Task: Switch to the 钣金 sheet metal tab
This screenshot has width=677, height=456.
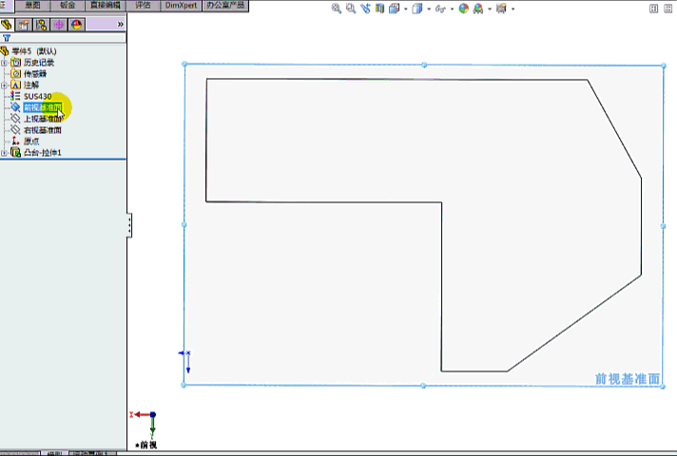Action: (68, 5)
